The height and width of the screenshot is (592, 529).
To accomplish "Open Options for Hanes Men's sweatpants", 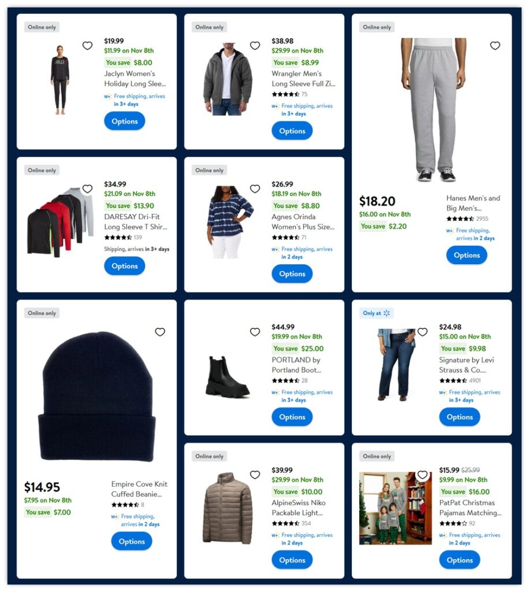I will pyautogui.click(x=467, y=255).
